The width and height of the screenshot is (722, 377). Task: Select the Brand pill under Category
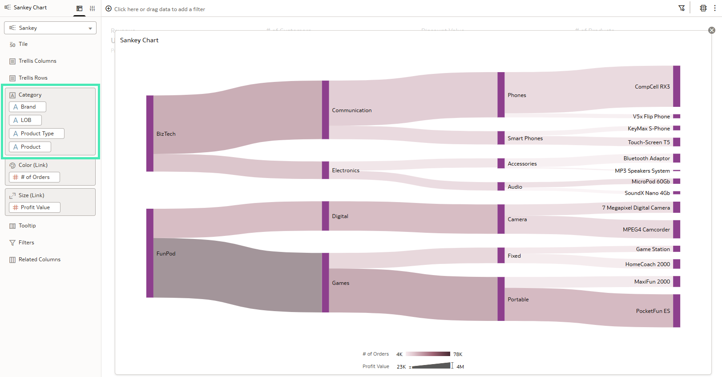27,107
